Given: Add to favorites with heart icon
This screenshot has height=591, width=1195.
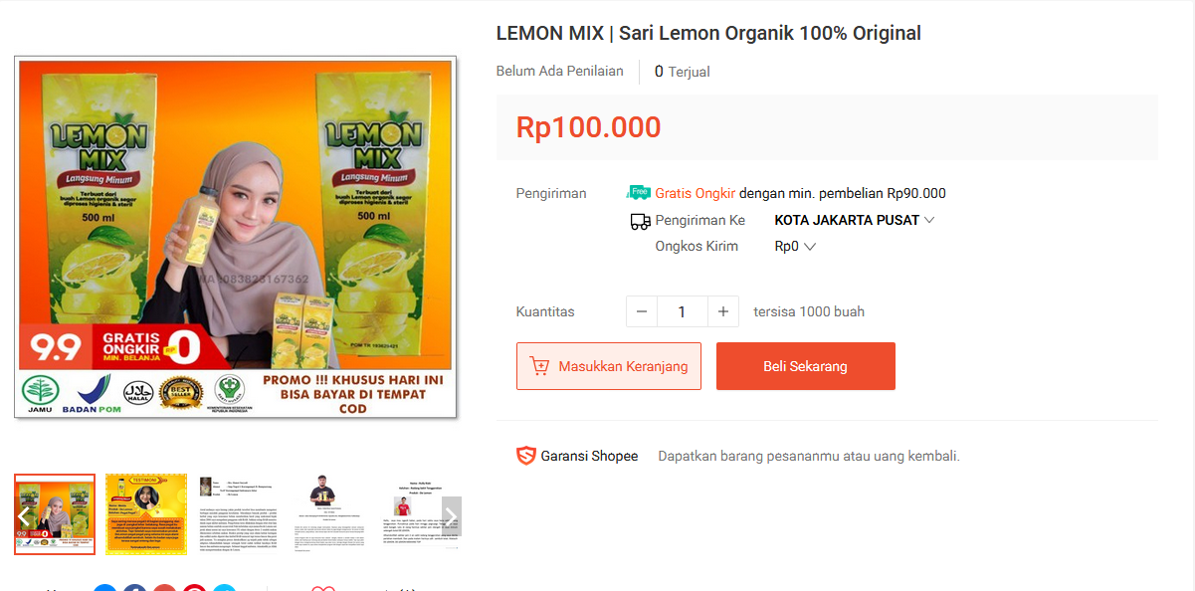Looking at the screenshot, I should (x=323, y=588).
